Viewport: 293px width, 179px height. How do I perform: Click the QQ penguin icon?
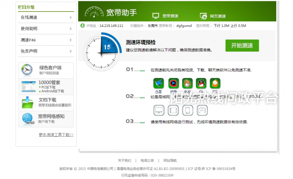[201, 83]
